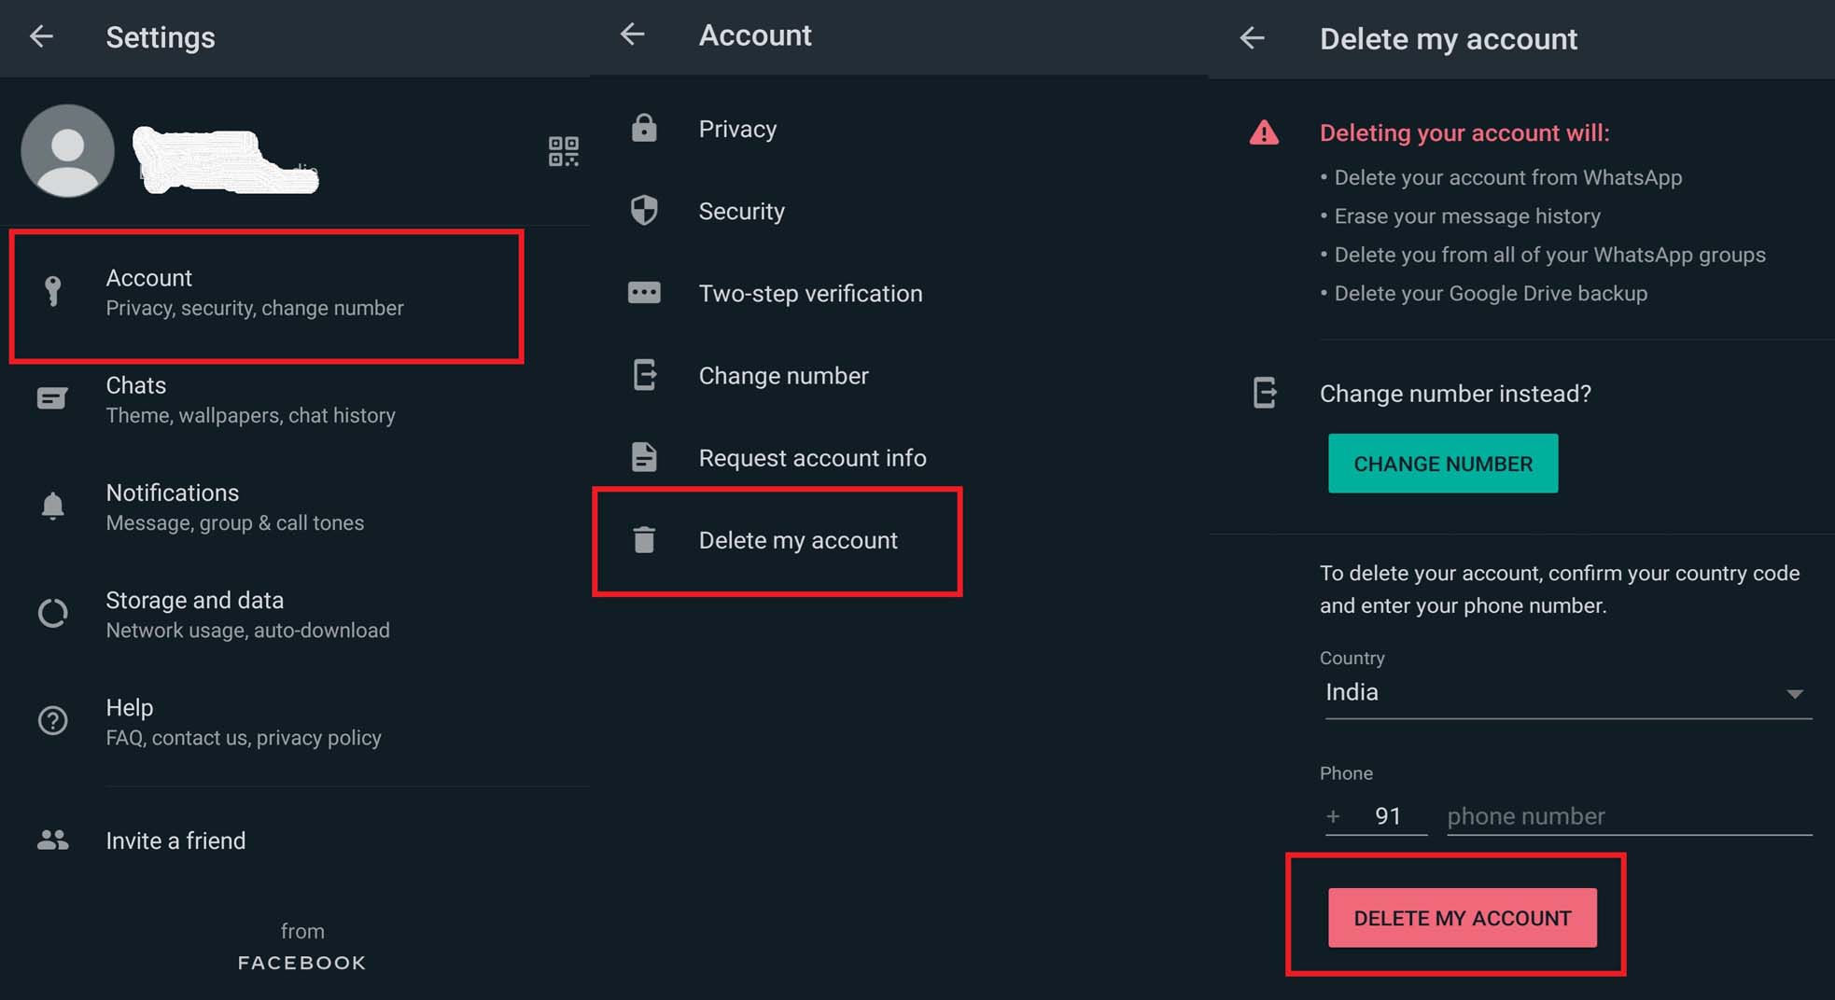Go back from the Account screen
1835x1000 pixels.
coord(633,35)
